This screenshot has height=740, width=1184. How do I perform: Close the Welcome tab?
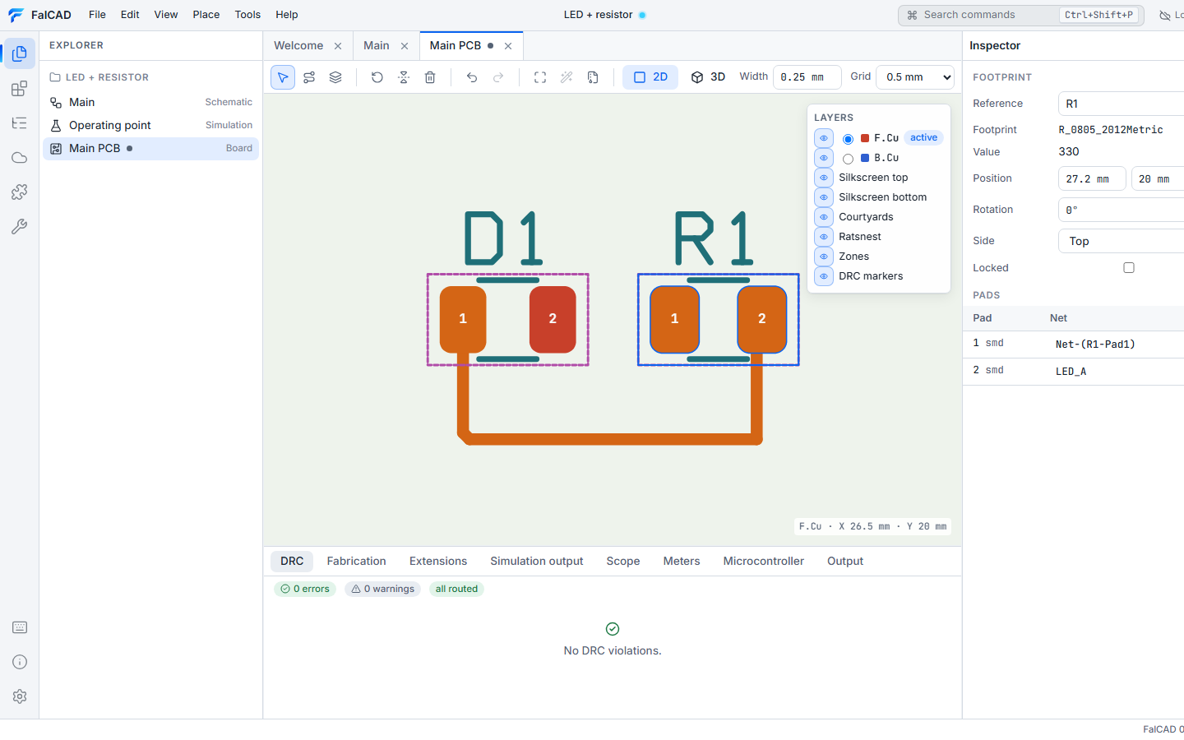tap(338, 46)
